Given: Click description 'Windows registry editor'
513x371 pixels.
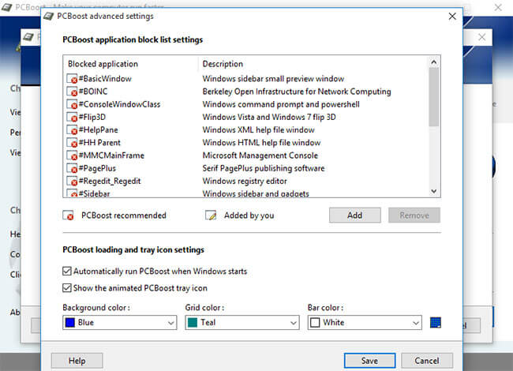Looking at the screenshot, I should pyautogui.click(x=245, y=182).
